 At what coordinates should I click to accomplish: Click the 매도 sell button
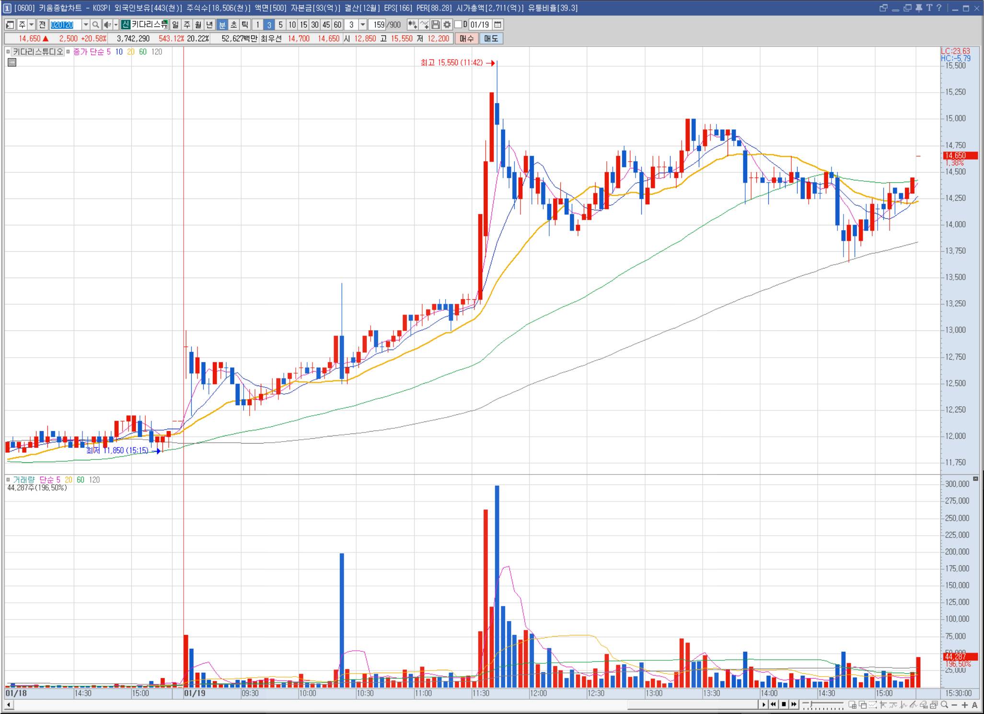491,39
